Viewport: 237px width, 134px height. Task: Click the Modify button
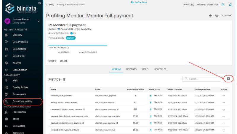(x=52, y=61)
